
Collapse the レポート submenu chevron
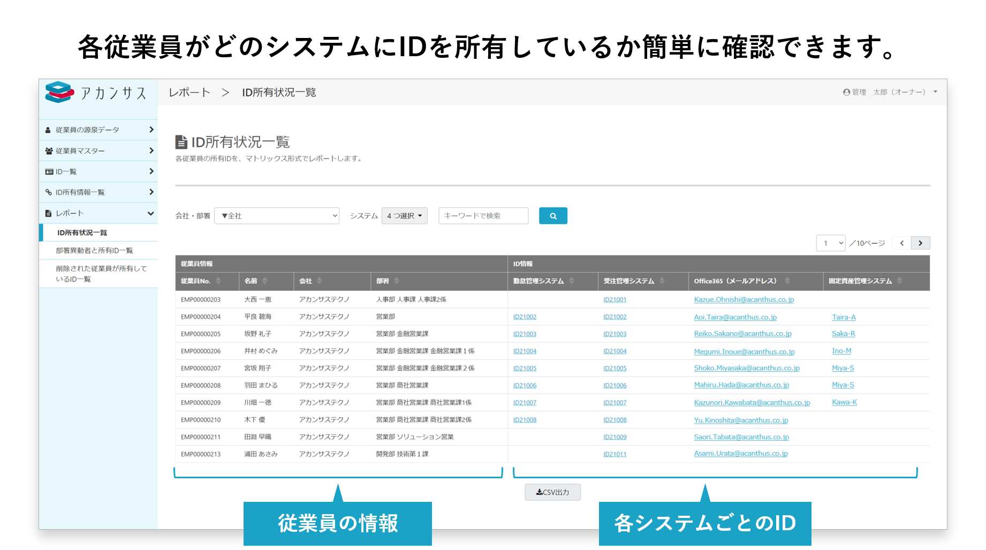[150, 212]
